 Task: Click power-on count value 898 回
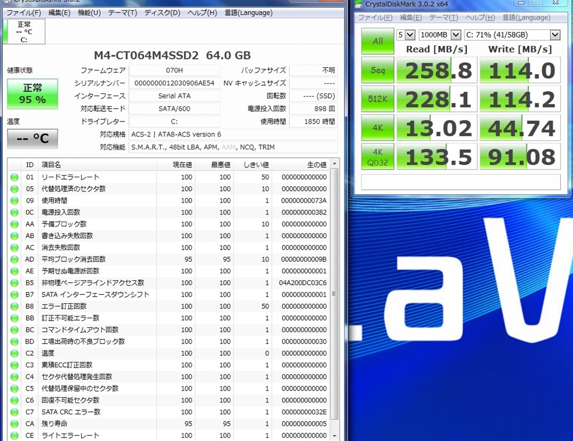coord(313,109)
